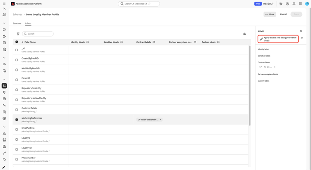Switch to the Structure tab
Image resolution: width=311 pixels, height=170 pixels.
[x=17, y=23]
